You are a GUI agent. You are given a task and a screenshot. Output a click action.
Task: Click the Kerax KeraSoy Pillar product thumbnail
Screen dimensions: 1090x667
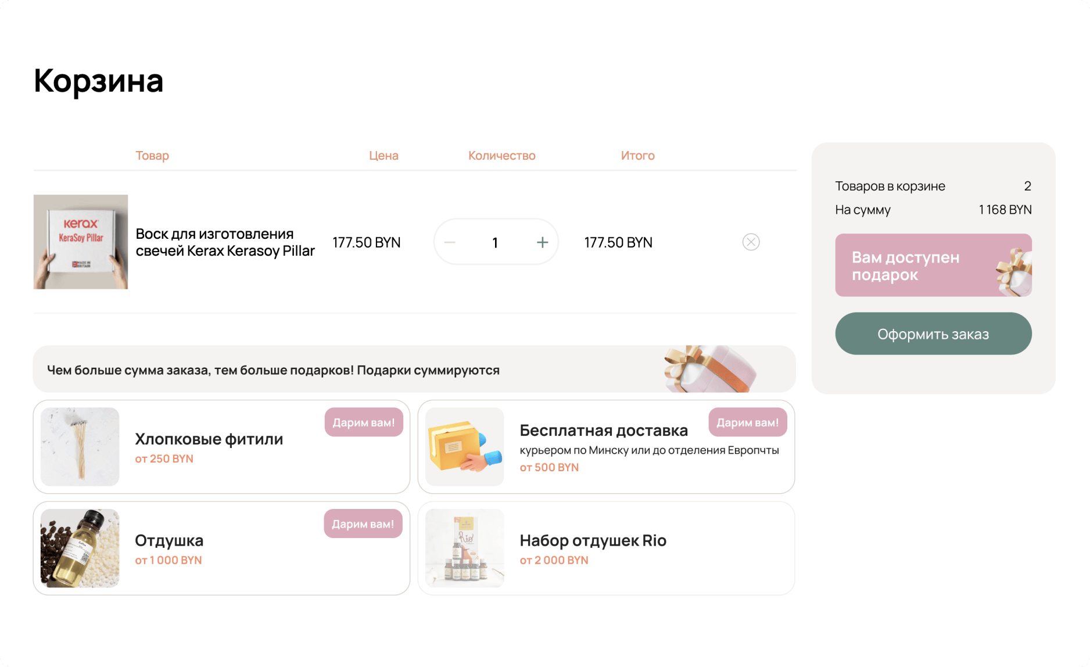[81, 242]
